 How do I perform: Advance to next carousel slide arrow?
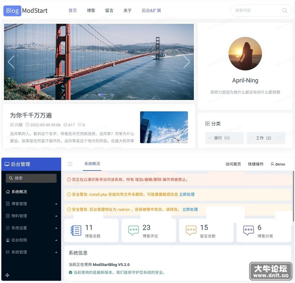(x=187, y=62)
